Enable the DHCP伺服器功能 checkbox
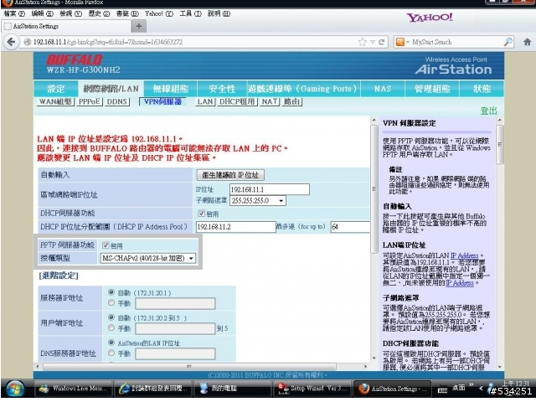The image size is (536, 402). (201, 214)
